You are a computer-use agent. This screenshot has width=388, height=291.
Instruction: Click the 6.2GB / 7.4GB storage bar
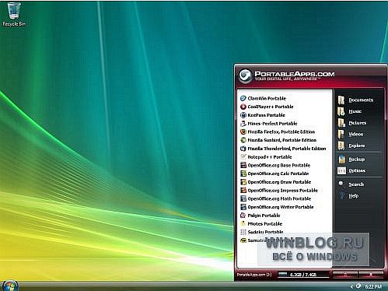point(303,275)
